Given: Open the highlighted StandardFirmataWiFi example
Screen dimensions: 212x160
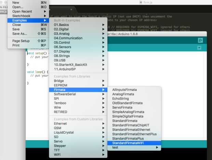Looking at the screenshot, I should pos(134,143).
